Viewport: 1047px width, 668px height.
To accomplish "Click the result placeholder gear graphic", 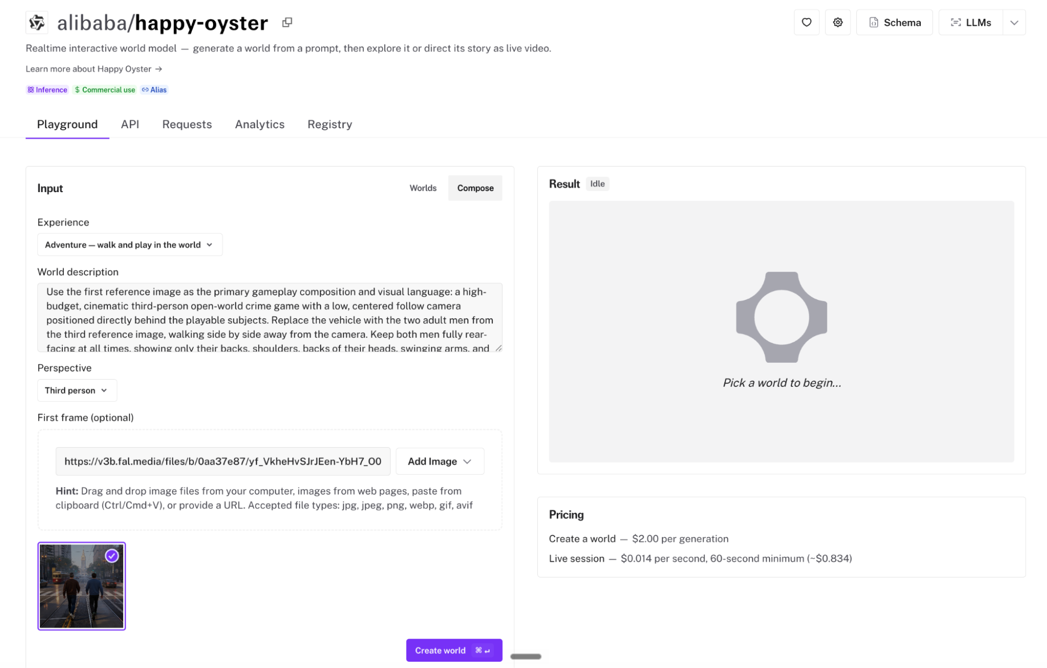I will [x=781, y=317].
